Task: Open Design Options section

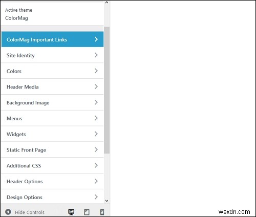Action: point(52,197)
